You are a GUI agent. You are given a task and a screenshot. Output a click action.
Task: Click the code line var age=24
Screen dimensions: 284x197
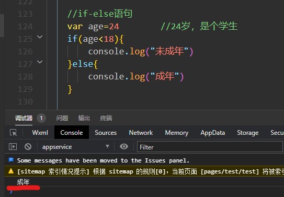tap(93, 27)
